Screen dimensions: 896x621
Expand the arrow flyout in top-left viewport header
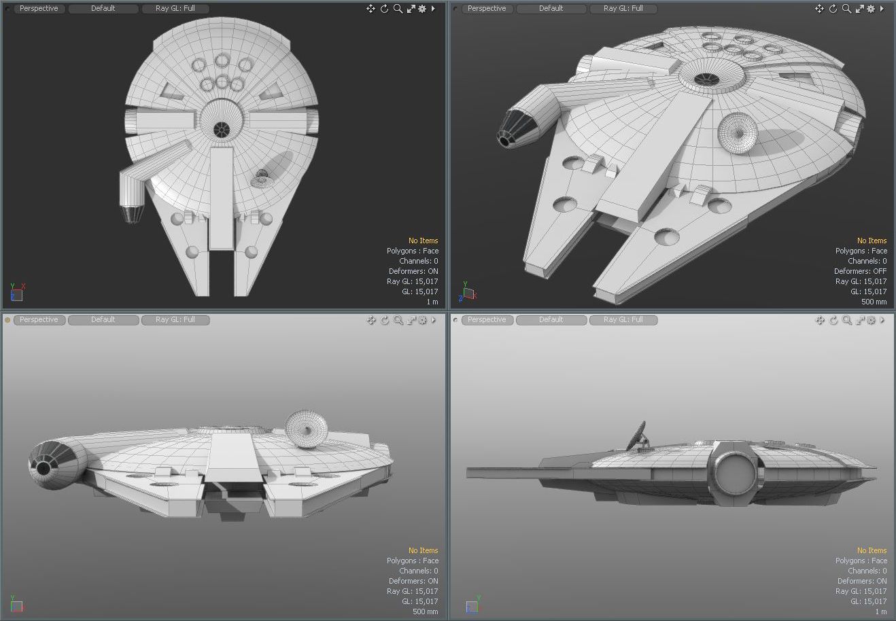(433, 9)
